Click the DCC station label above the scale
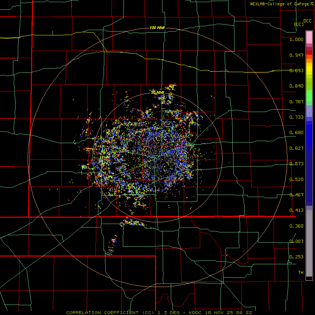The width and height of the screenshot is (315, 315). click(x=307, y=21)
